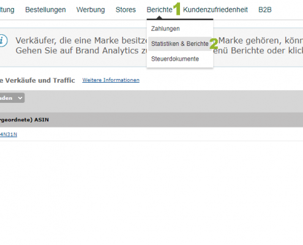Click the chevron arrow on the download button
This screenshot has height=245, width=303.
[20, 98]
